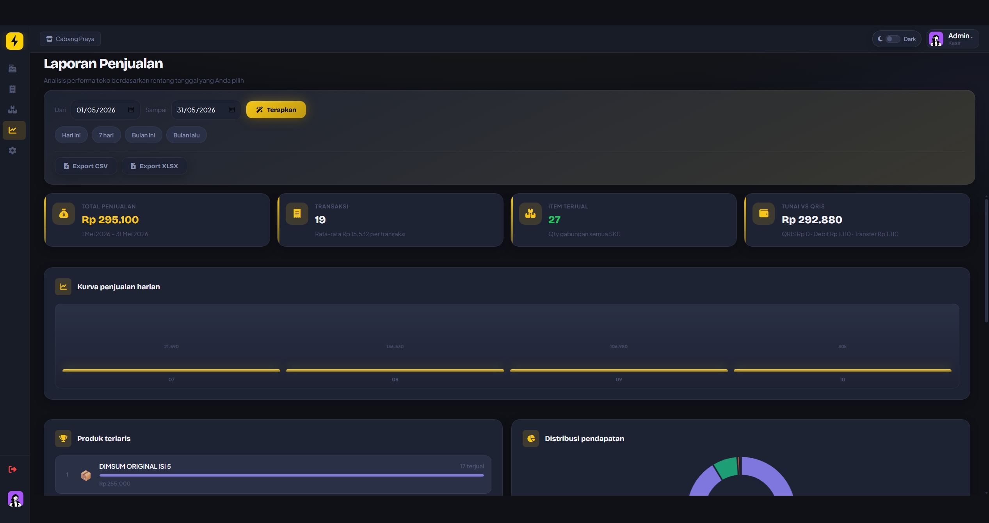Click the Terapkan button
Viewport: 989px width, 523px height.
(x=276, y=110)
